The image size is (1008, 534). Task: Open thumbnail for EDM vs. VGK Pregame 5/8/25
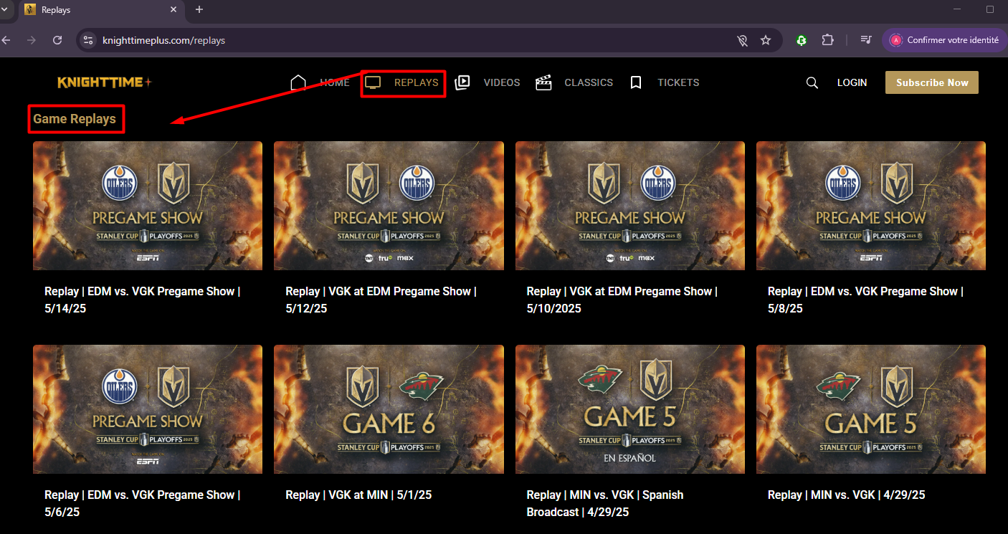871,206
